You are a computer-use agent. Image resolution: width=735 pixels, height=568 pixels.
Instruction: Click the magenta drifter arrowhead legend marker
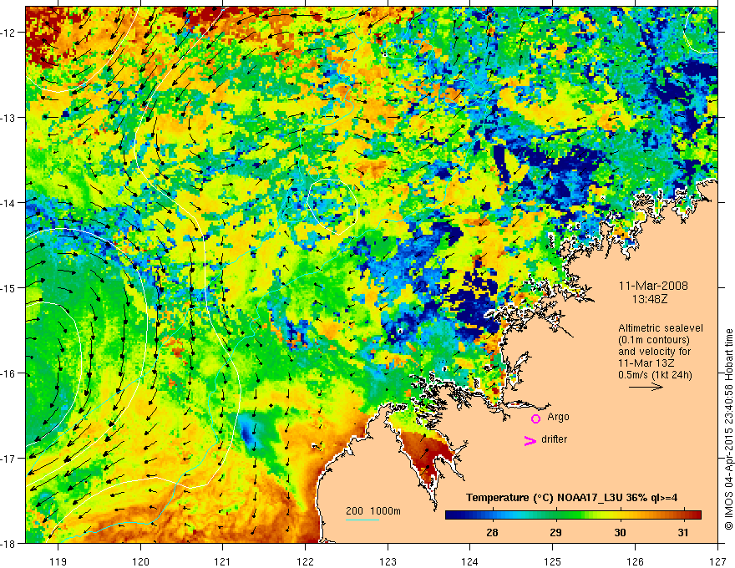click(530, 440)
